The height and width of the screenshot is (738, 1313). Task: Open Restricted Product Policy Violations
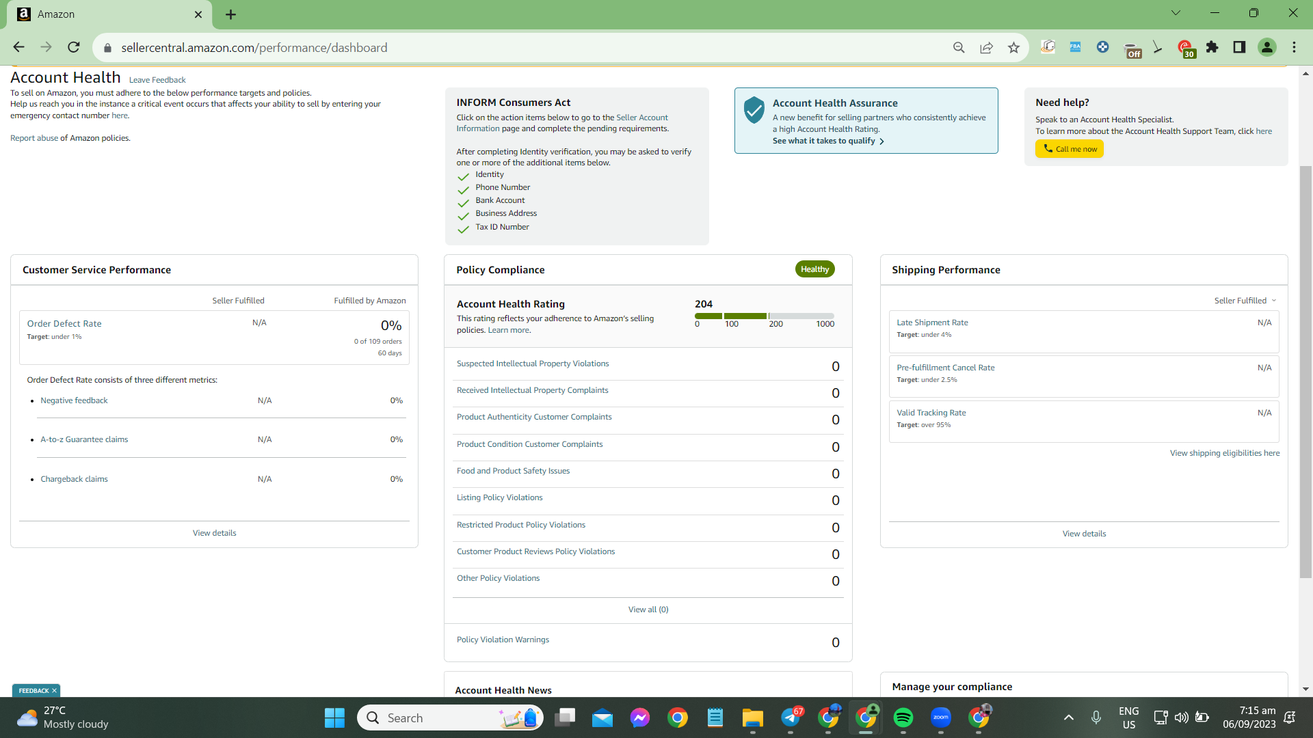coord(521,525)
